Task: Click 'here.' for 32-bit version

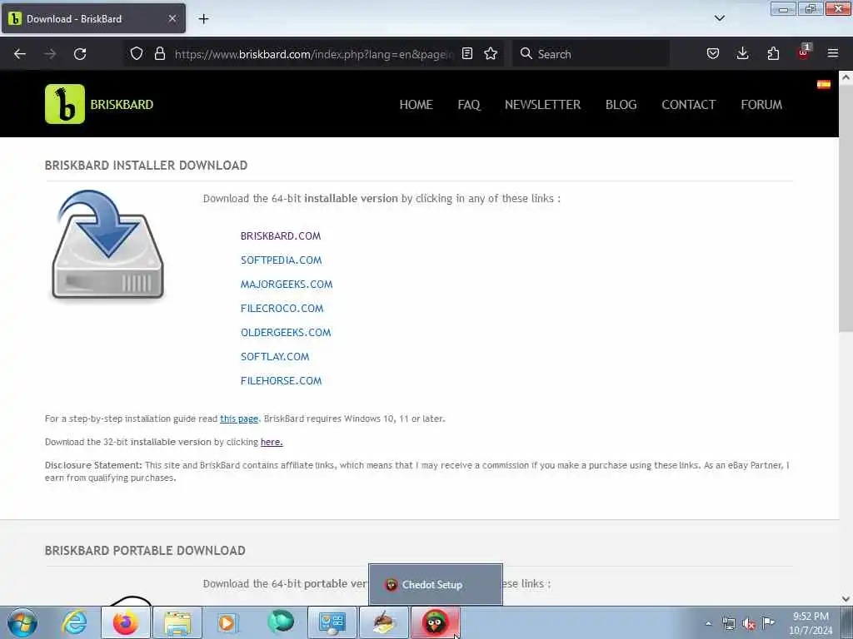Action: tap(272, 442)
